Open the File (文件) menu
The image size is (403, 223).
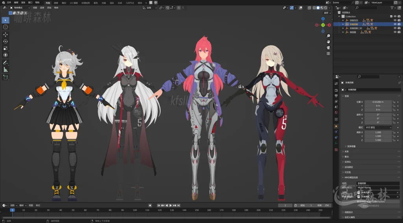(x=9, y=3)
